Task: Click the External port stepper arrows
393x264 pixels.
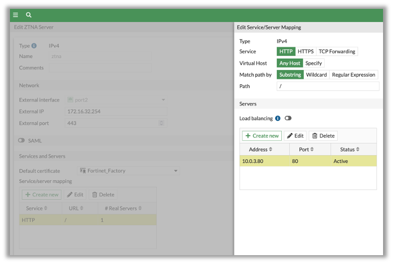Action: tap(162, 123)
